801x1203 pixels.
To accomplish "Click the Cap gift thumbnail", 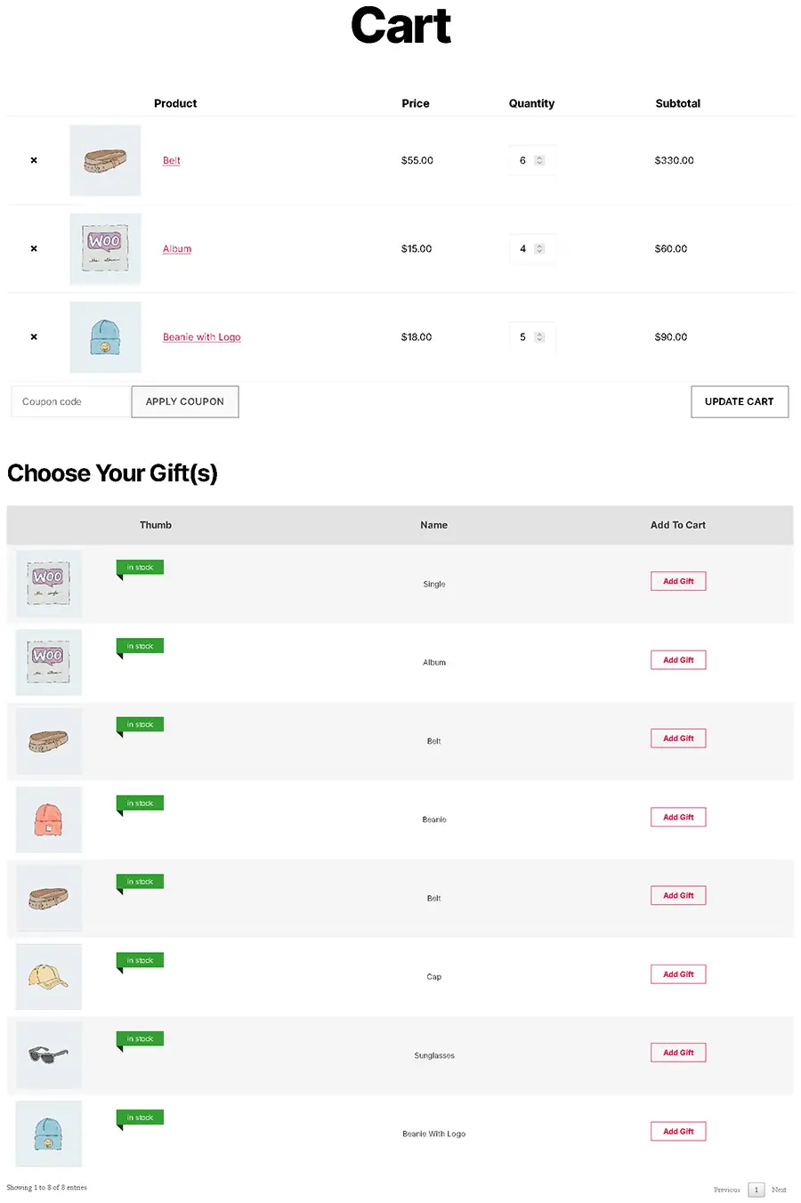I will [49, 976].
